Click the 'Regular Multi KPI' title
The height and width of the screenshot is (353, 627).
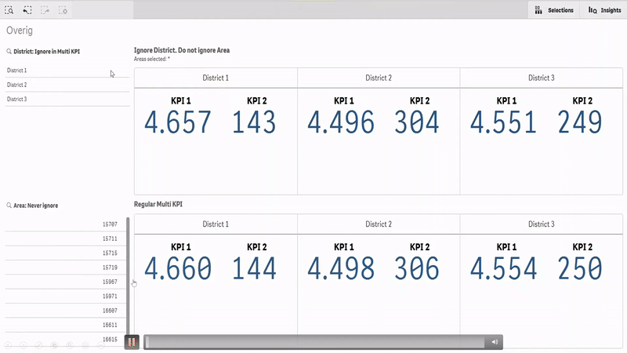point(158,204)
